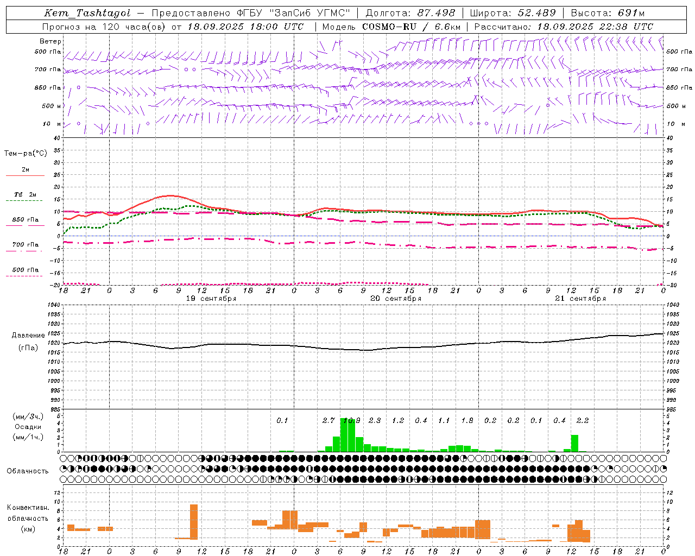The height and width of the screenshot is (556, 695).
Task: Click the green dashed line sample under the Td 2м legend label
Action: point(24,201)
